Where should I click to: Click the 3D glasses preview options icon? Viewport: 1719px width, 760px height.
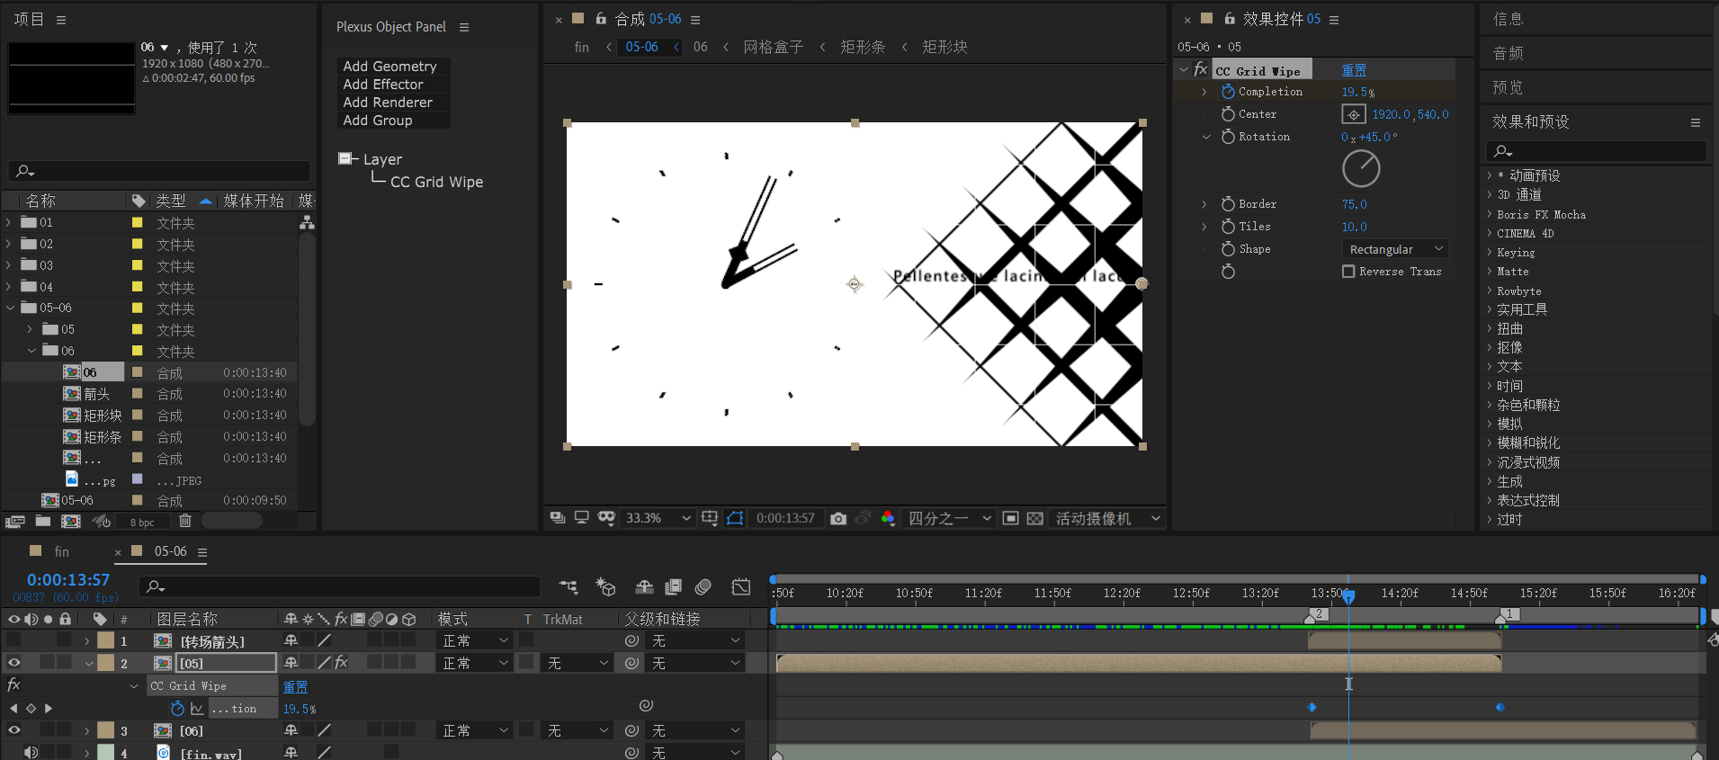point(606,518)
